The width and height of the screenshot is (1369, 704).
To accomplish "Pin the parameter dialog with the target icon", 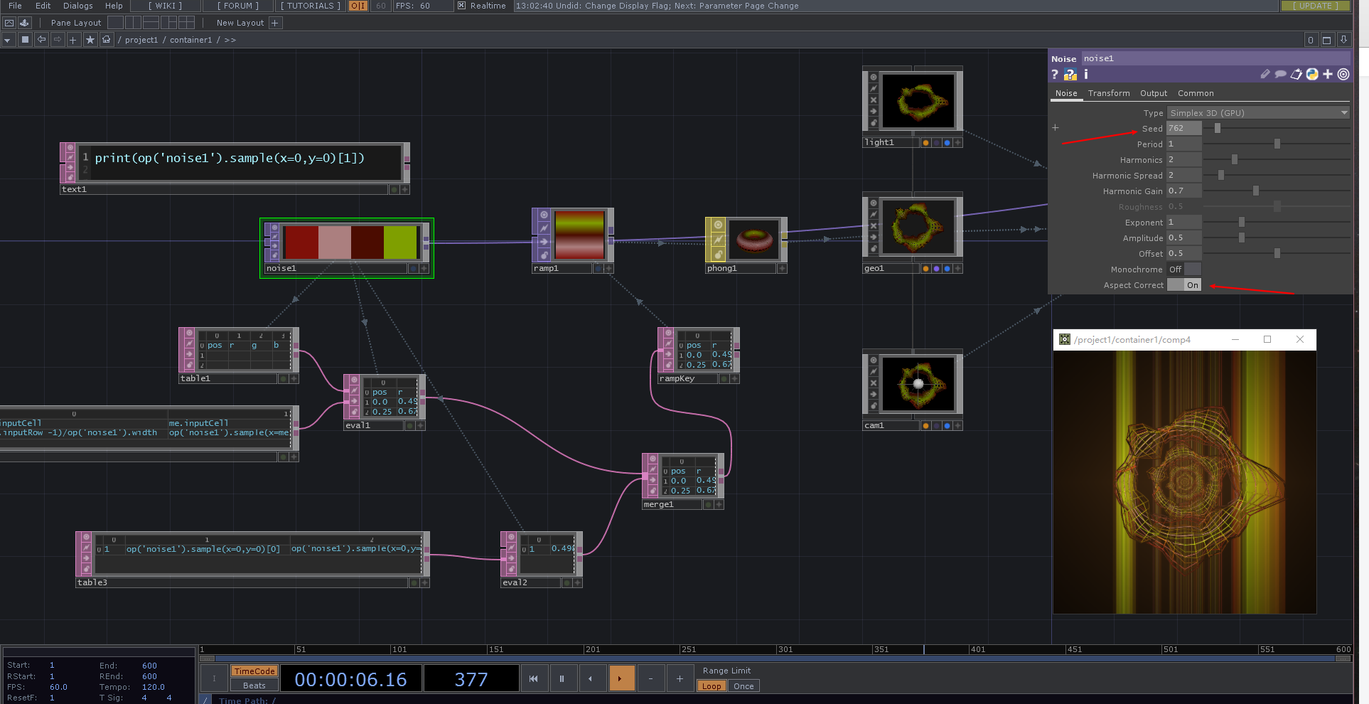I will tap(1343, 74).
